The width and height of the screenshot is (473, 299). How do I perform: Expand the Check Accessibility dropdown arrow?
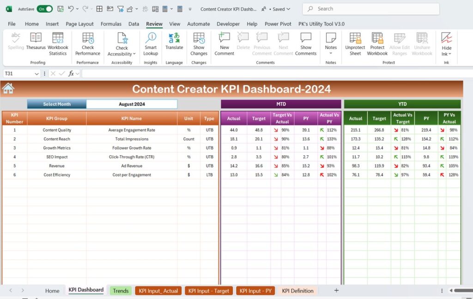coord(134,54)
